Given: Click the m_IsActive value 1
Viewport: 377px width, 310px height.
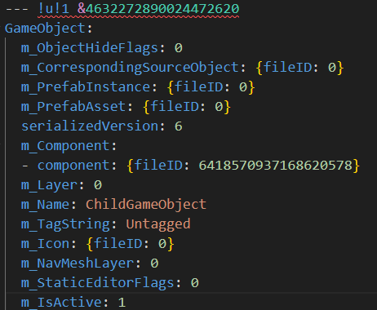Looking at the screenshot, I should (122, 303).
